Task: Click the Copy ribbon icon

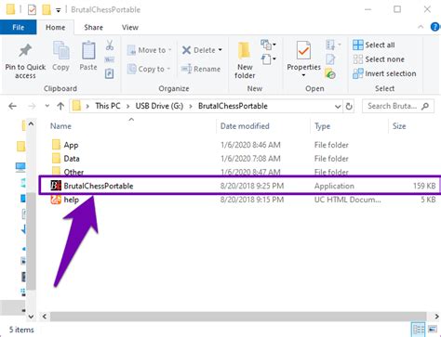Action: click(x=61, y=50)
